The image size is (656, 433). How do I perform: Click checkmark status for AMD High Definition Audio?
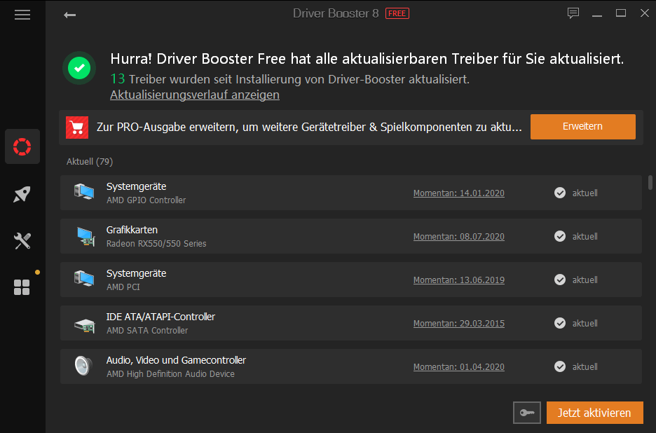coord(560,367)
